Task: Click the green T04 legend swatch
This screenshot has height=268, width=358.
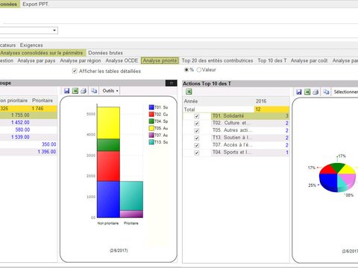Action: click(x=151, y=121)
